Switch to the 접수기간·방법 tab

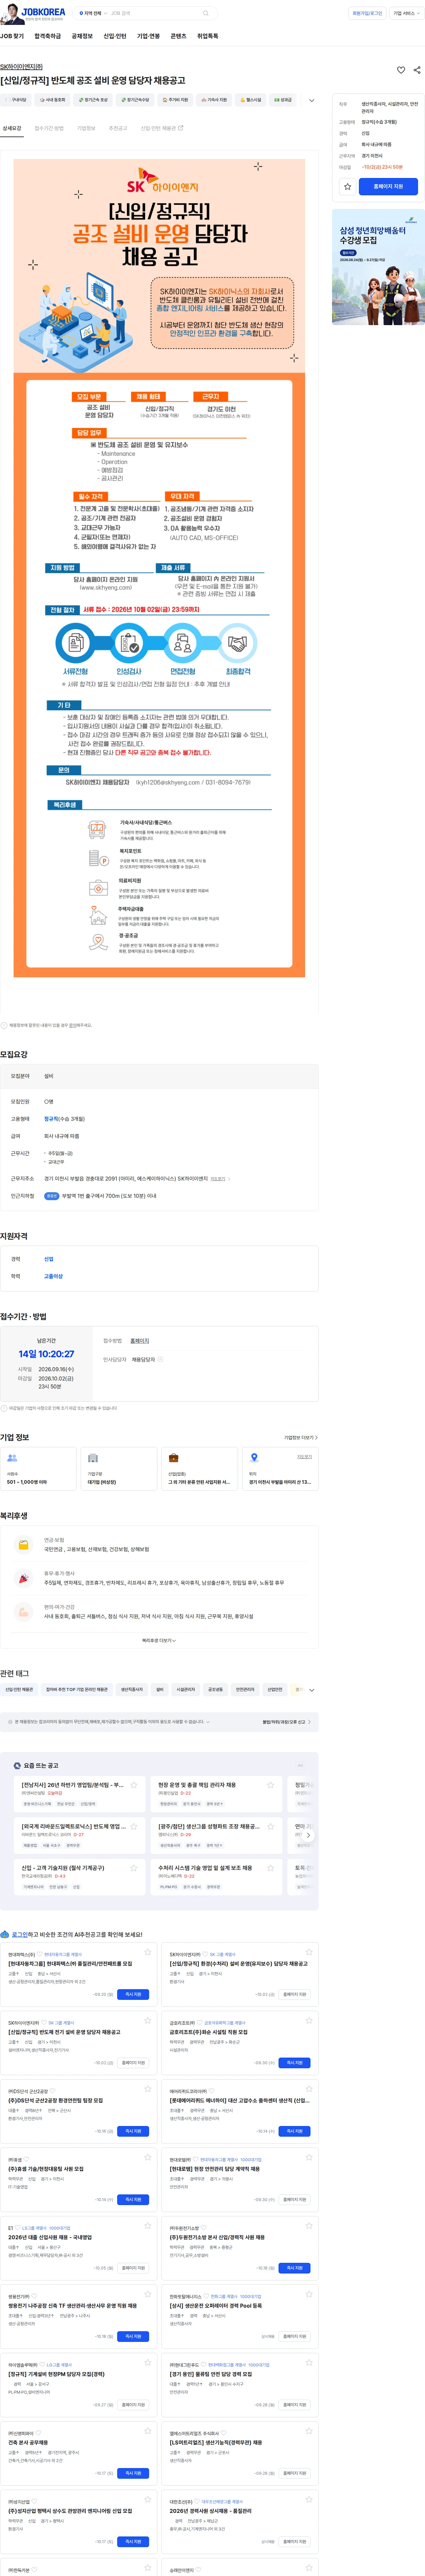point(49,128)
